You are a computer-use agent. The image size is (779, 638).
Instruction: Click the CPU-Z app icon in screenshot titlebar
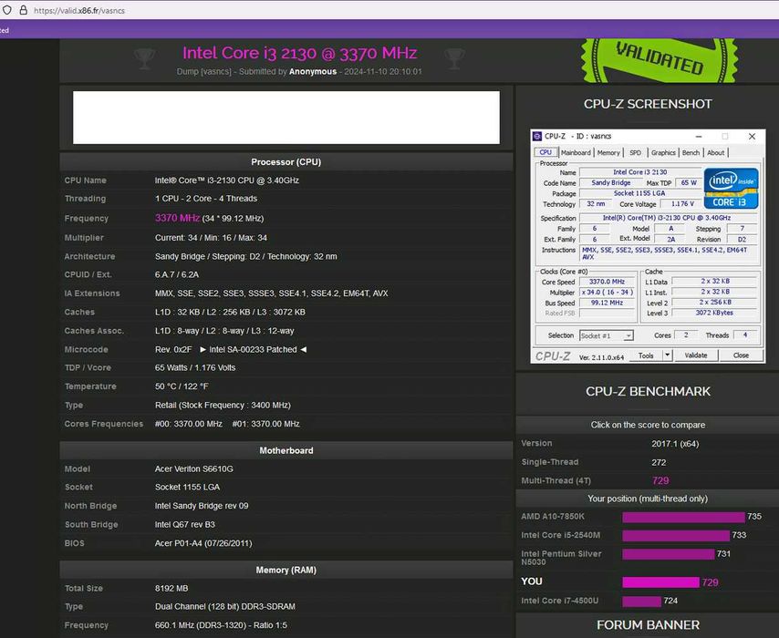click(537, 136)
